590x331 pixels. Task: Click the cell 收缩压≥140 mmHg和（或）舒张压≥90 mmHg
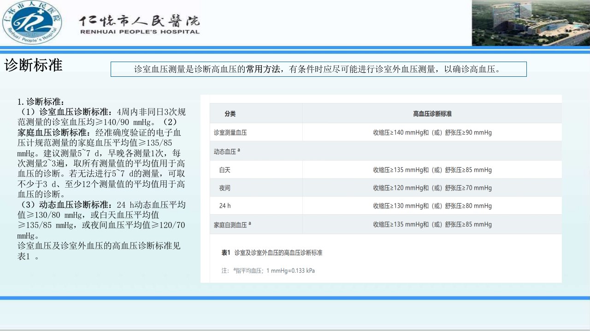(x=432, y=132)
